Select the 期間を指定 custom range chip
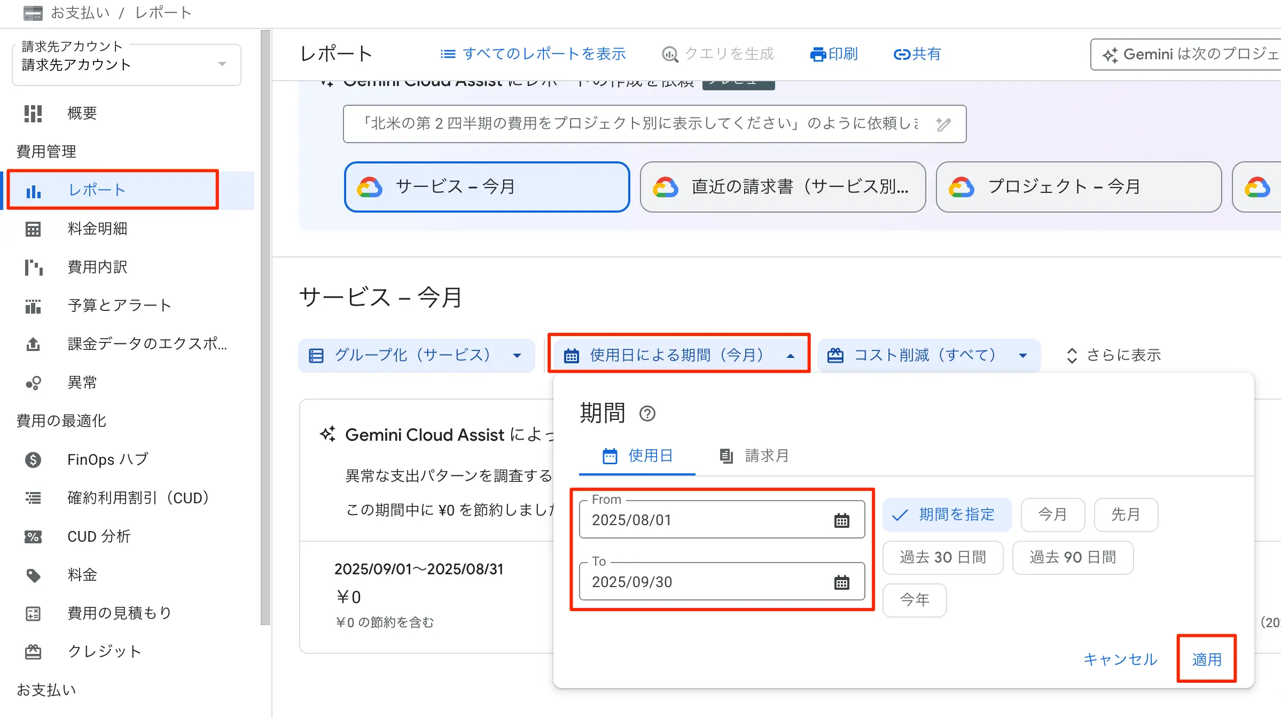Viewport: 1281px width, 718px height. (x=947, y=514)
